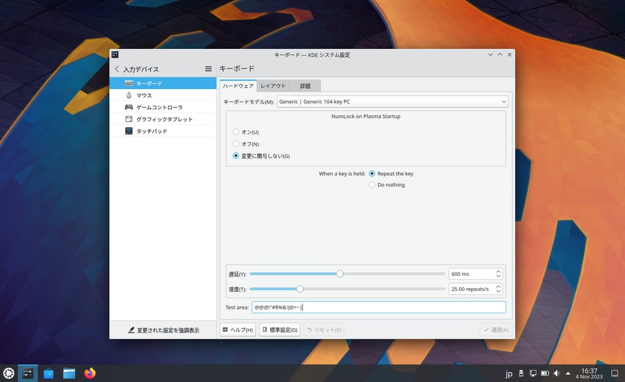Open the application launcher in the taskbar
625x382 pixels.
pos(9,373)
